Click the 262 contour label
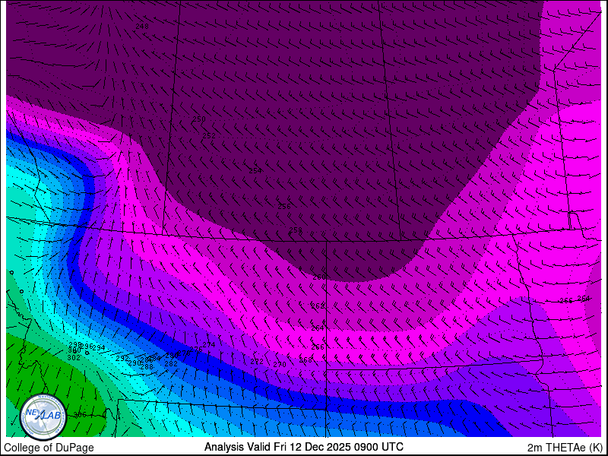 pyautogui.click(x=318, y=306)
